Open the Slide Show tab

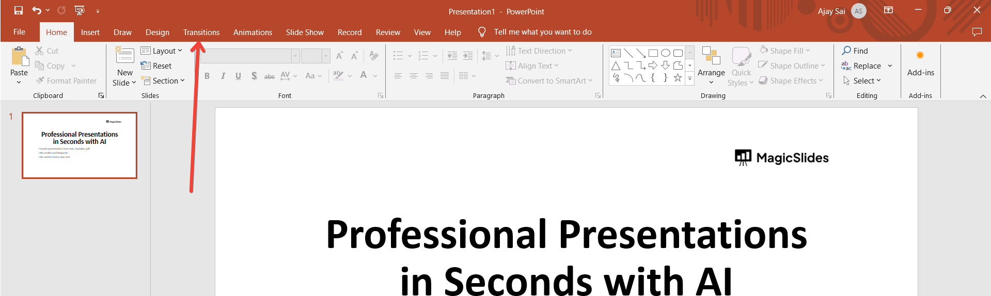[x=305, y=32]
